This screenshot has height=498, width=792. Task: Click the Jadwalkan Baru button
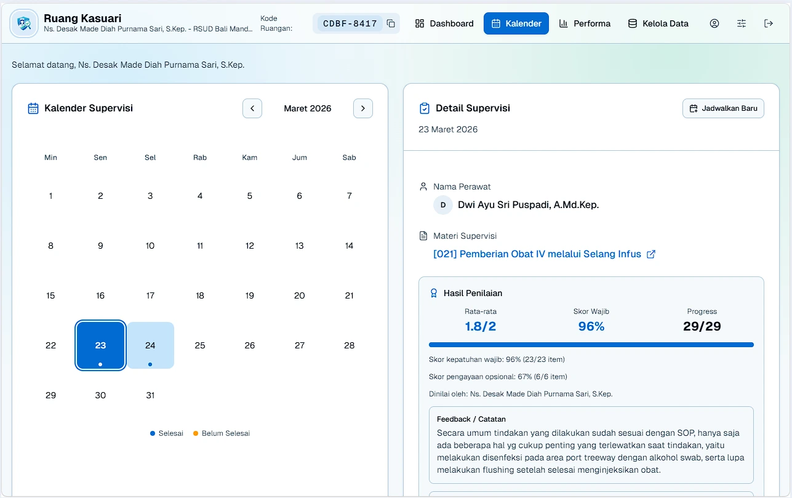[723, 108]
